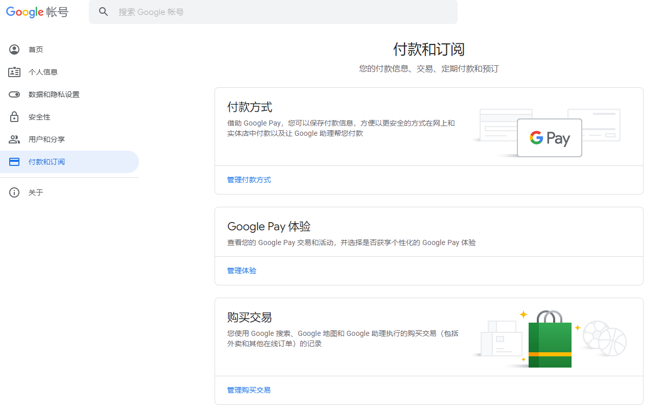
Task: Click subtitle 您的付款信息、交易、定期付款和预订
Action: pyautogui.click(x=429, y=68)
